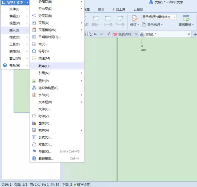The image size is (197, 187).
Task: Click the picture icon beside 图片(P)
Action: (x=34, y=81)
